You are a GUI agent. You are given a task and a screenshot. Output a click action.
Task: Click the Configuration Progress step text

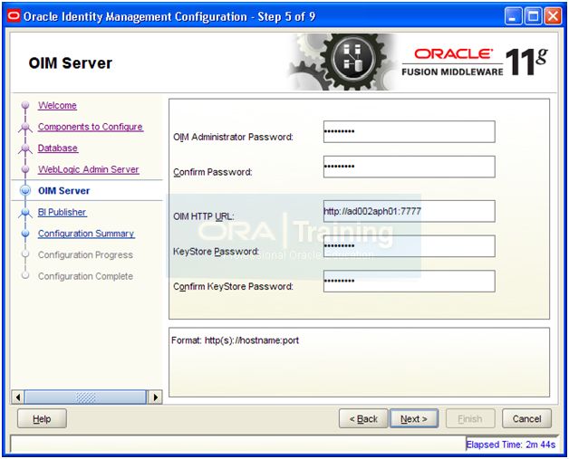pyautogui.click(x=85, y=255)
